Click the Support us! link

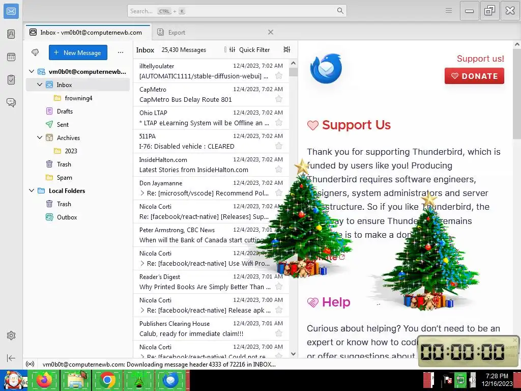pos(480,59)
